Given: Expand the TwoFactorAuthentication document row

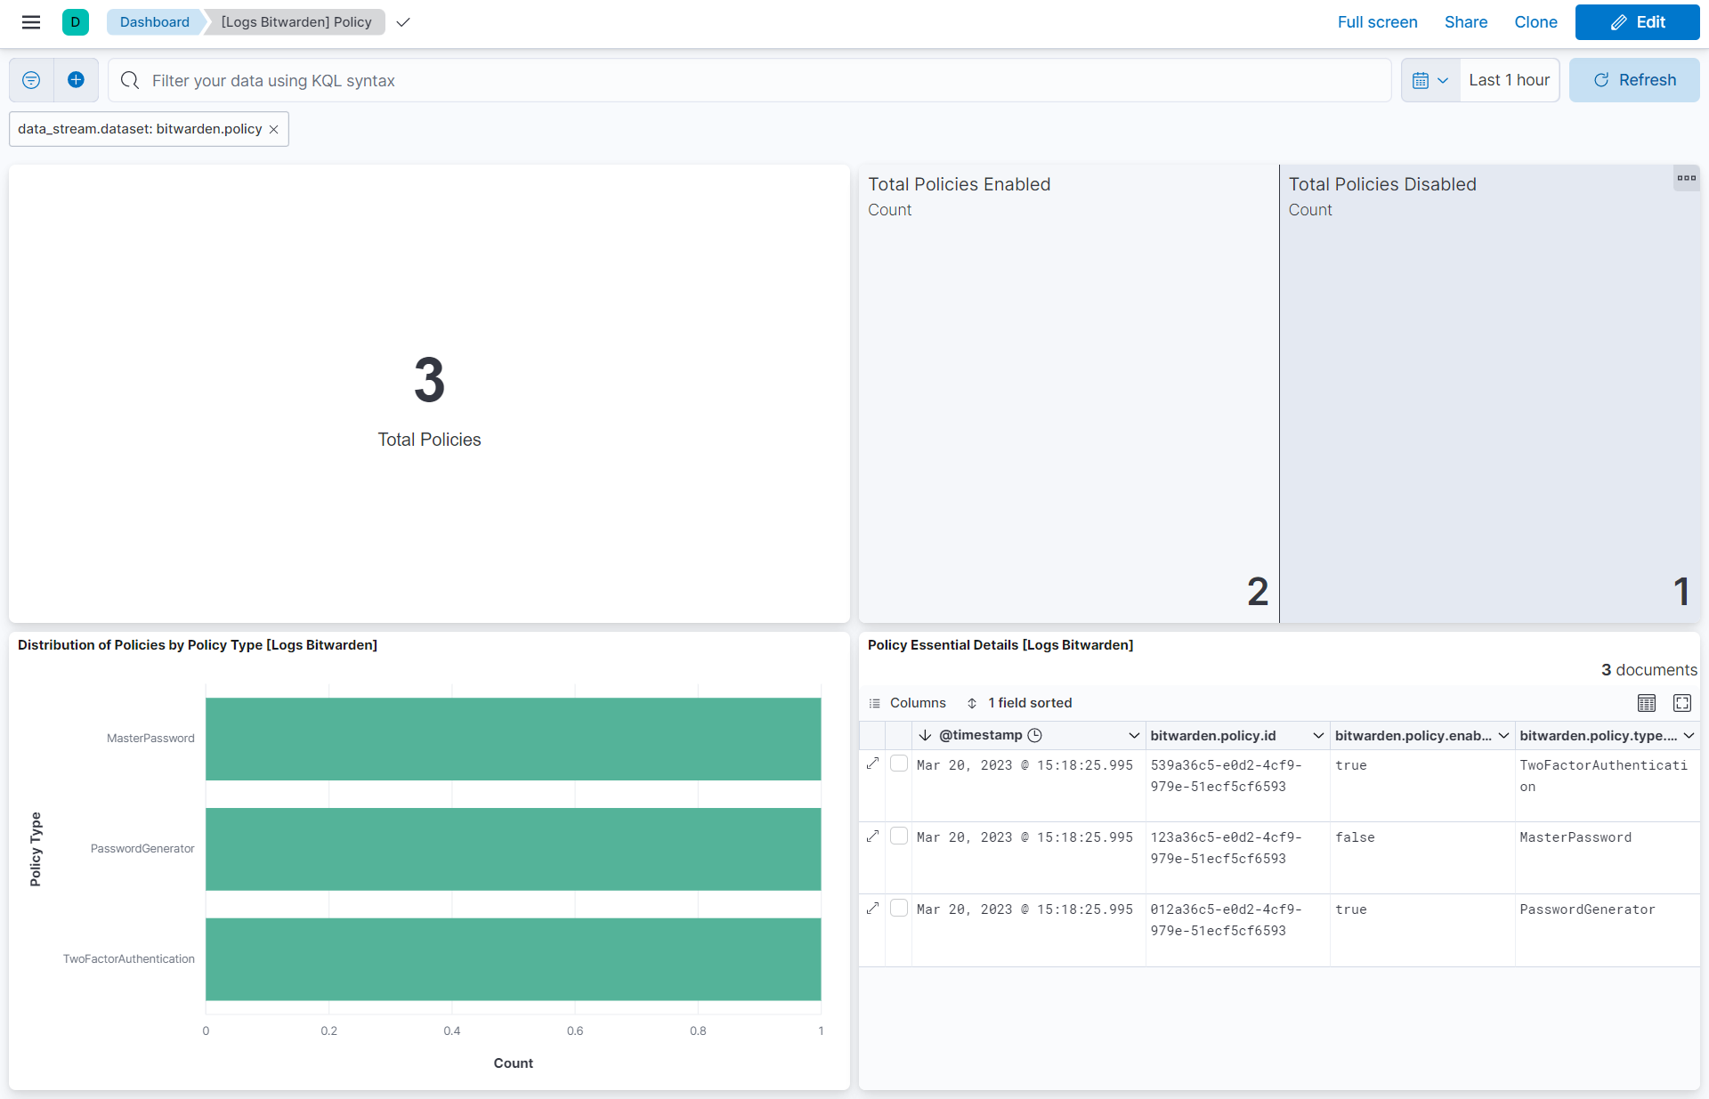Looking at the screenshot, I should pos(872,764).
